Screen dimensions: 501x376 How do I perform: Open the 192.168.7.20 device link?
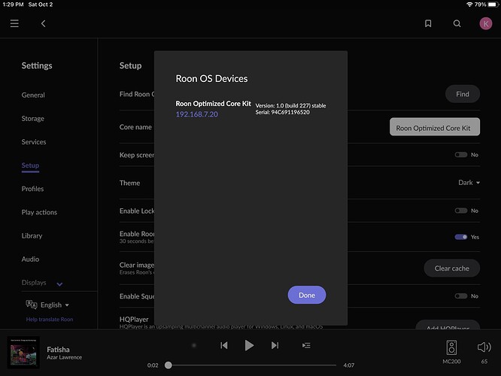click(197, 114)
